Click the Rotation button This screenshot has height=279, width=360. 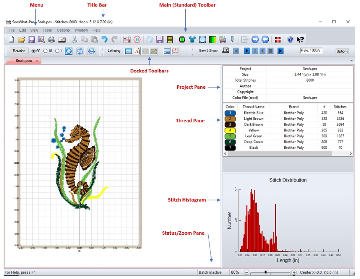pyautogui.click(x=18, y=51)
